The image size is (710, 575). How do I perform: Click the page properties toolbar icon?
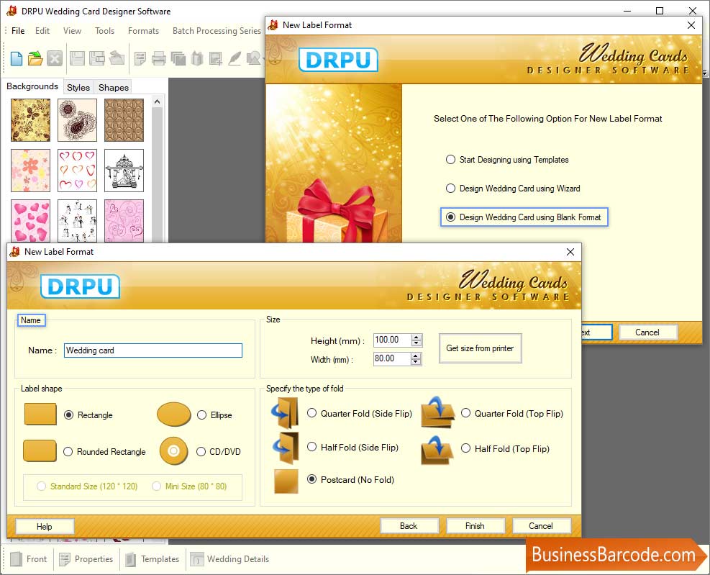(x=140, y=58)
